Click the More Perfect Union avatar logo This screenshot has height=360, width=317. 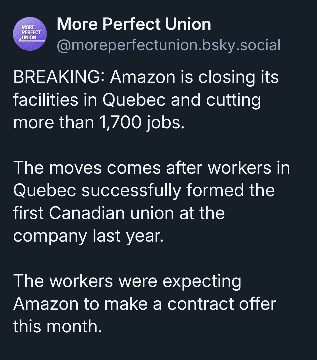click(30, 34)
